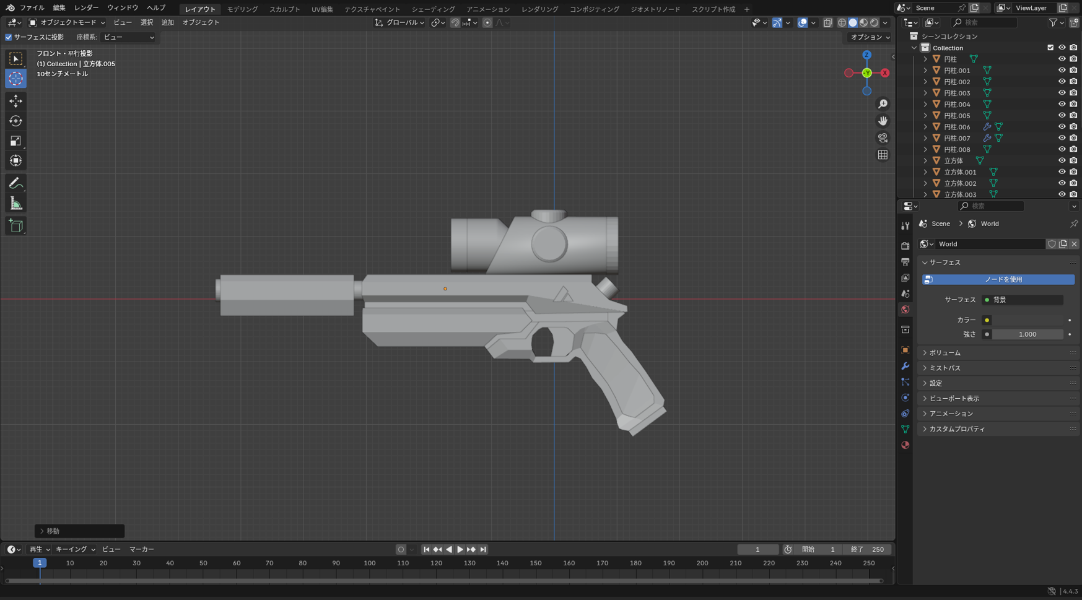The width and height of the screenshot is (1082, 600).
Task: Open the 座標系 dropdown set to ビュー
Action: coord(127,37)
